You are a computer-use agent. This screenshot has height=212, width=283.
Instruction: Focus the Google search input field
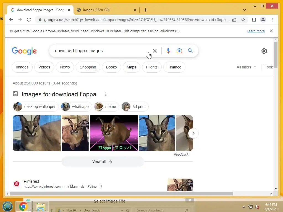click(101, 51)
